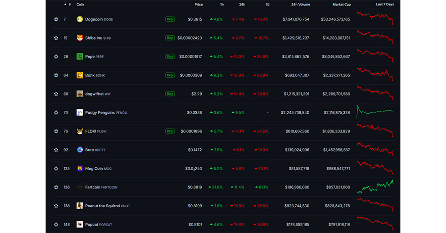Mark FLOKI with the star icon
446x233 pixels.
[56, 131]
